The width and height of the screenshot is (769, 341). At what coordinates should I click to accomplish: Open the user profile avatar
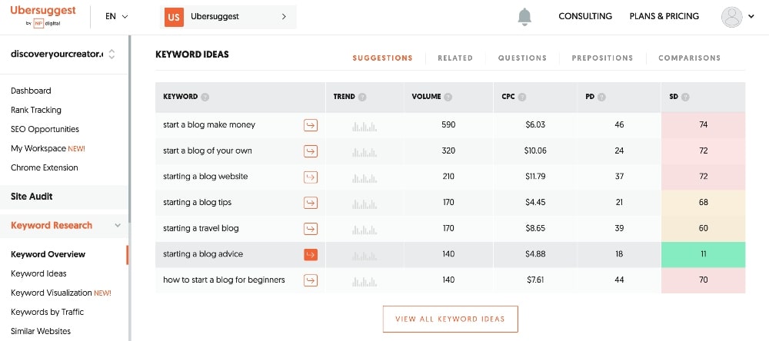click(x=732, y=17)
